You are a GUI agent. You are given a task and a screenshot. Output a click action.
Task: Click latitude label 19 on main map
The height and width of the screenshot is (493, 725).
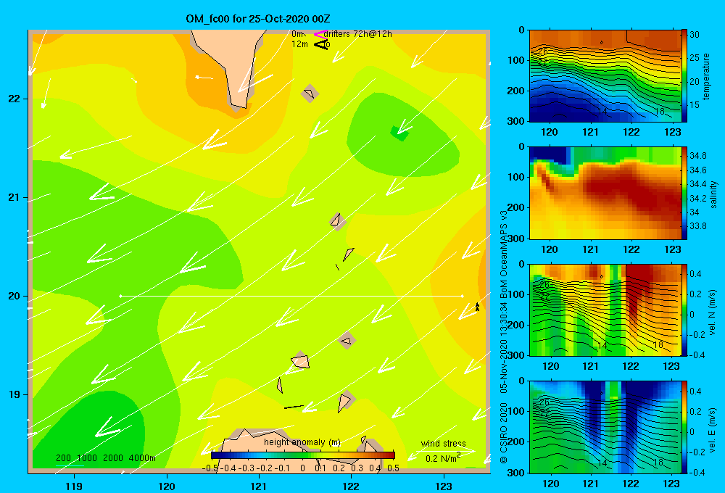tap(14, 394)
